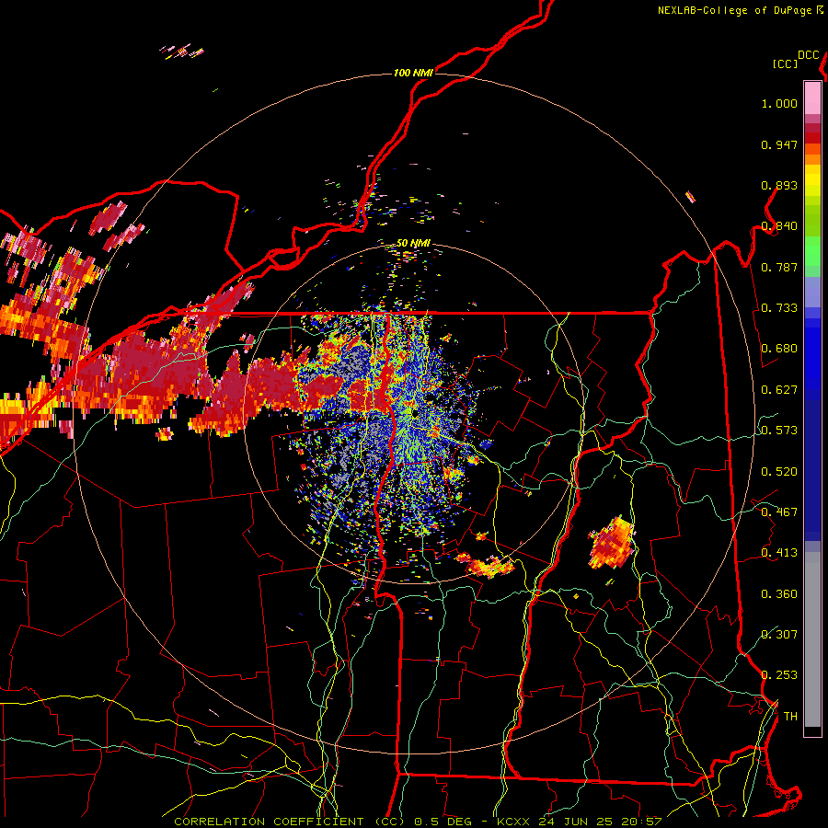This screenshot has width=828, height=828.
Task: Click the TH threshold label on scale
Action: pyautogui.click(x=790, y=716)
